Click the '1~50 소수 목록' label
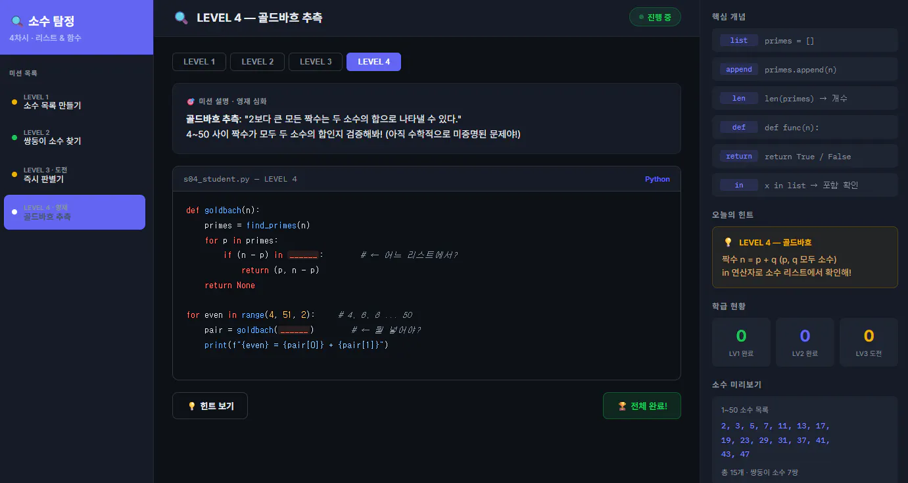 (744, 410)
